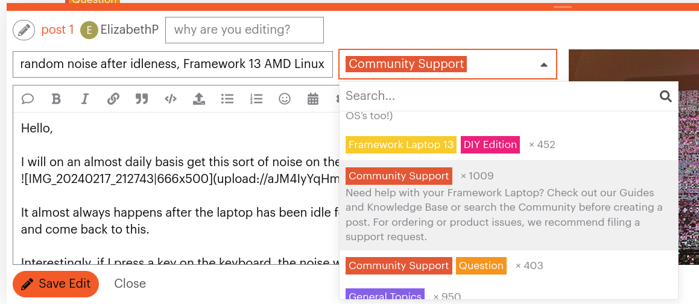Select Framework Laptop 13 DIY Edition category
The image size is (699, 304).
(x=508, y=144)
